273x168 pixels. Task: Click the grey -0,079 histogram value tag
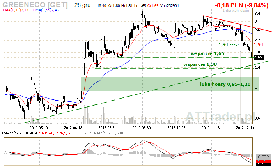click(263, 157)
